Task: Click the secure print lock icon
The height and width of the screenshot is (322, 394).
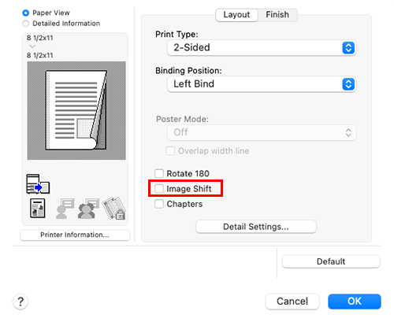Action: coord(114,209)
